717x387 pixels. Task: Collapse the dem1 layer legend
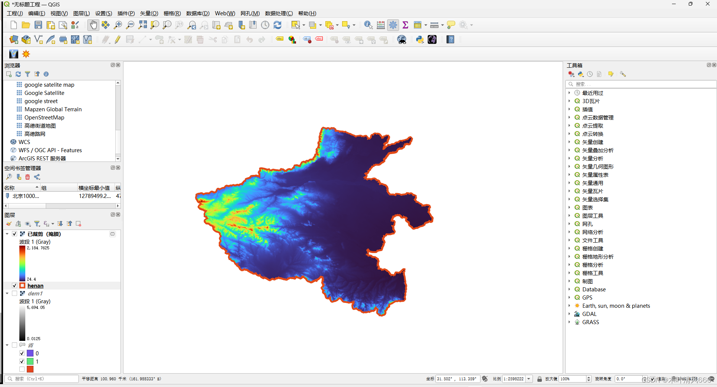click(7, 293)
